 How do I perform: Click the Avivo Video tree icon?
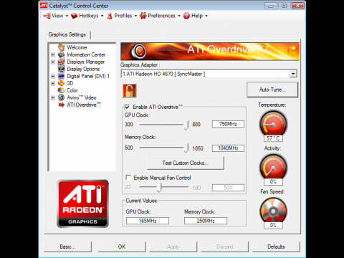coord(62,97)
